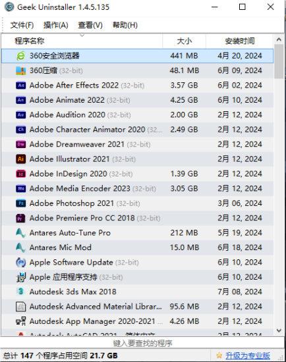
Task: Click the 4.25 GB size cell
Action: (x=184, y=100)
